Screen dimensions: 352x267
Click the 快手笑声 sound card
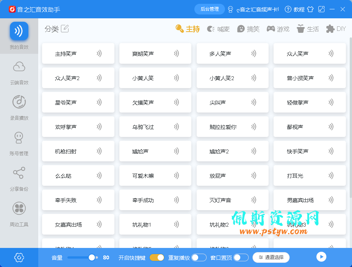310,151
